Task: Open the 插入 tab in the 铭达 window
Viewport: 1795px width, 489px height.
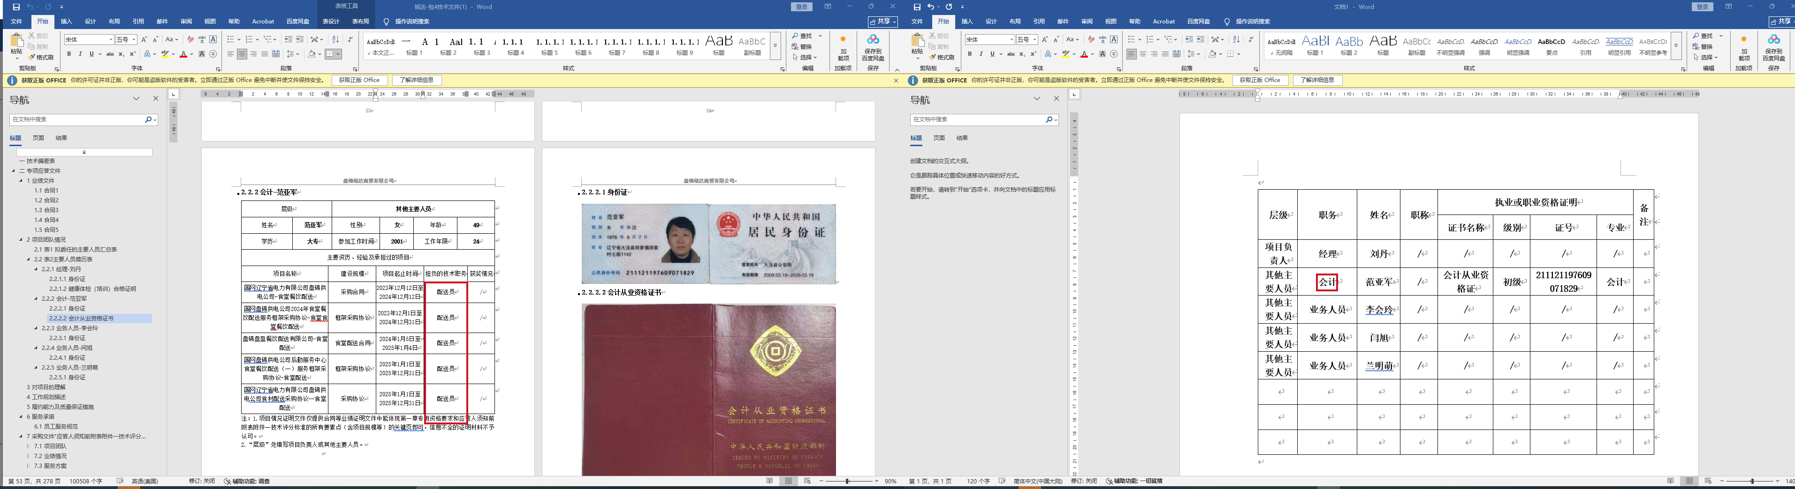Action: [x=66, y=22]
